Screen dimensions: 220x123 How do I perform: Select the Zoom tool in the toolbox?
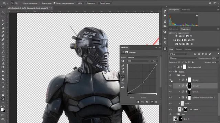coord(3,99)
